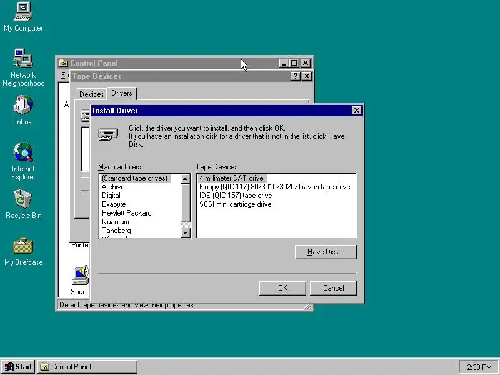Click the tape drive icon in Install Driver
This screenshot has width=500, height=375.
click(108, 134)
